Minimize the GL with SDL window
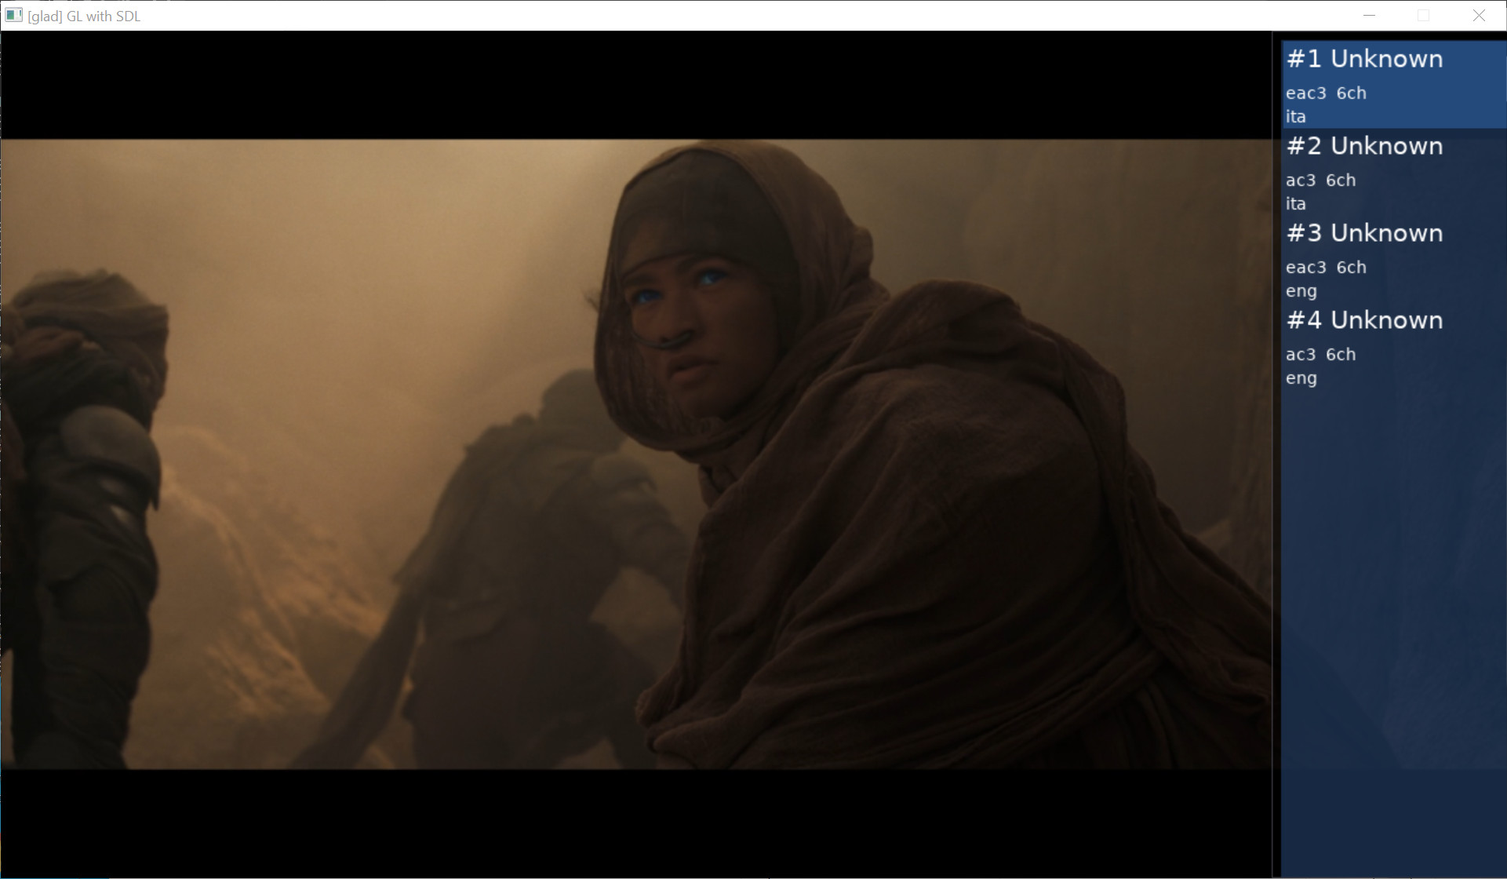This screenshot has height=879, width=1507. pyautogui.click(x=1369, y=16)
